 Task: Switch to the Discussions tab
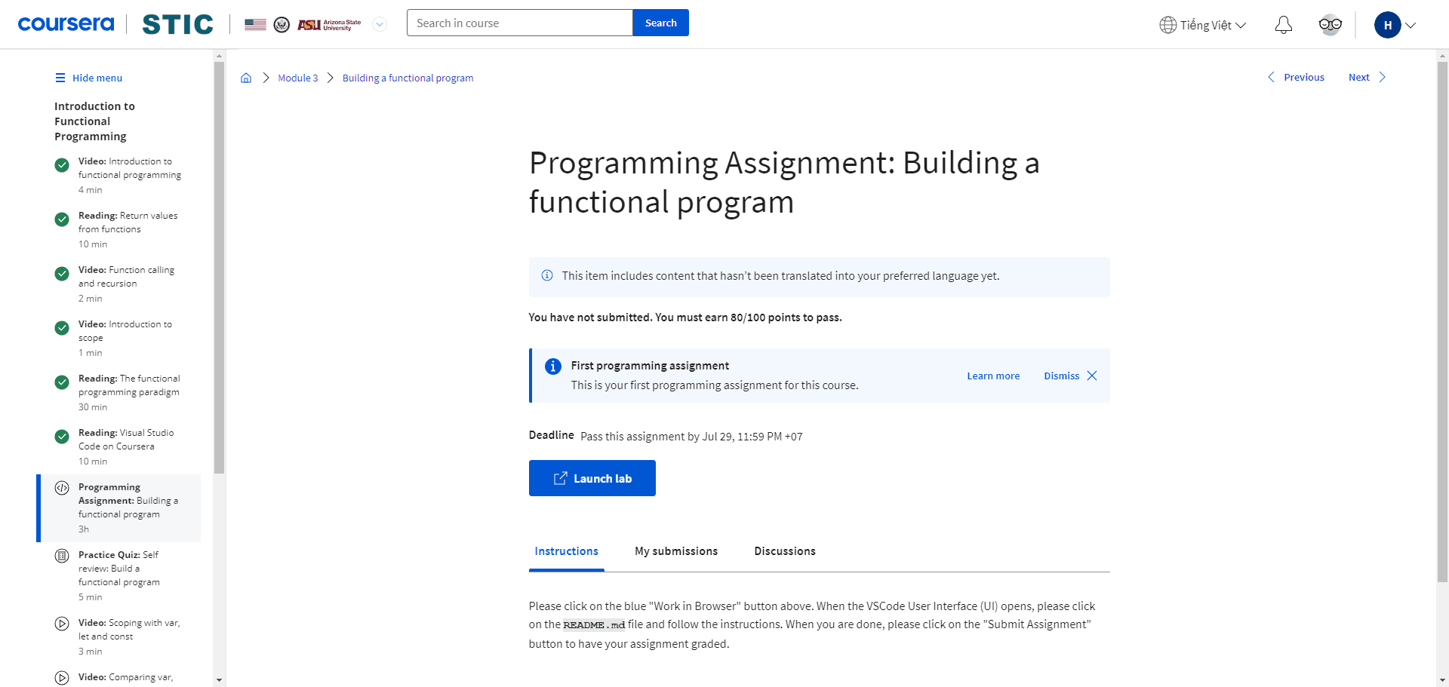coord(785,551)
